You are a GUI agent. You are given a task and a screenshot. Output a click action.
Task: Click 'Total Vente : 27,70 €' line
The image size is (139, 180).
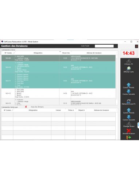(22, 87)
